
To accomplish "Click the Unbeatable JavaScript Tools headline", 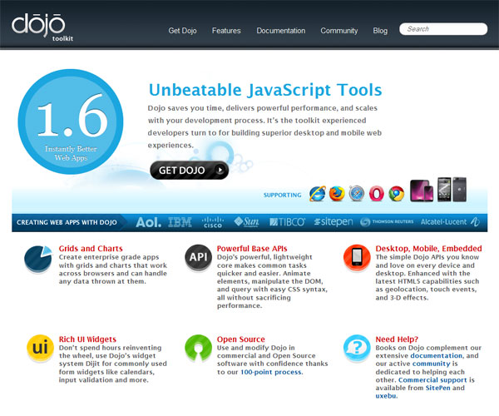I will (265, 90).
